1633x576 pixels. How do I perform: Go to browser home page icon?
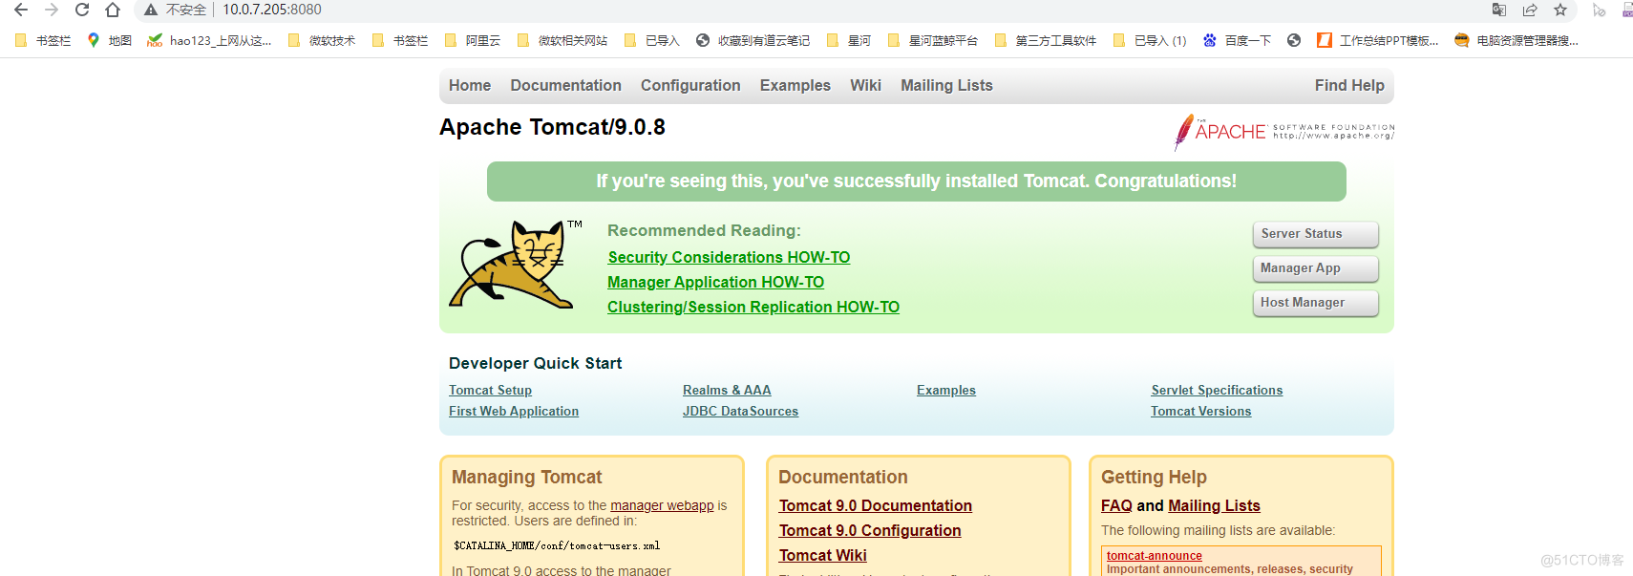tap(113, 10)
